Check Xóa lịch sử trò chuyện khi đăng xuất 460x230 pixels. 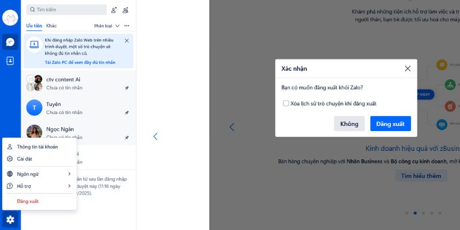pos(286,103)
